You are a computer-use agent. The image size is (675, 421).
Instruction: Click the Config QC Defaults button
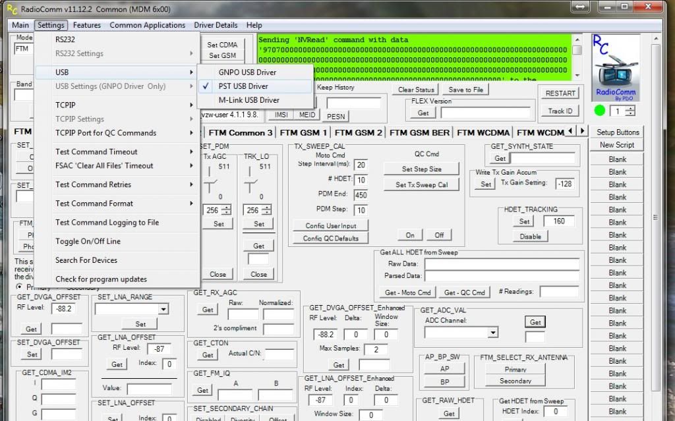coord(331,239)
